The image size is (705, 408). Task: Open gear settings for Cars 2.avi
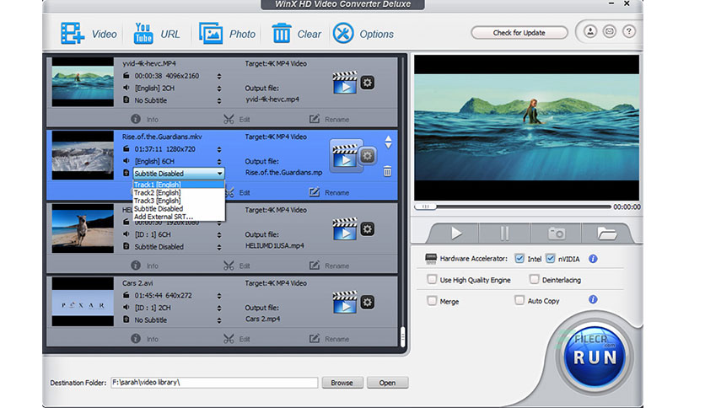tap(368, 302)
